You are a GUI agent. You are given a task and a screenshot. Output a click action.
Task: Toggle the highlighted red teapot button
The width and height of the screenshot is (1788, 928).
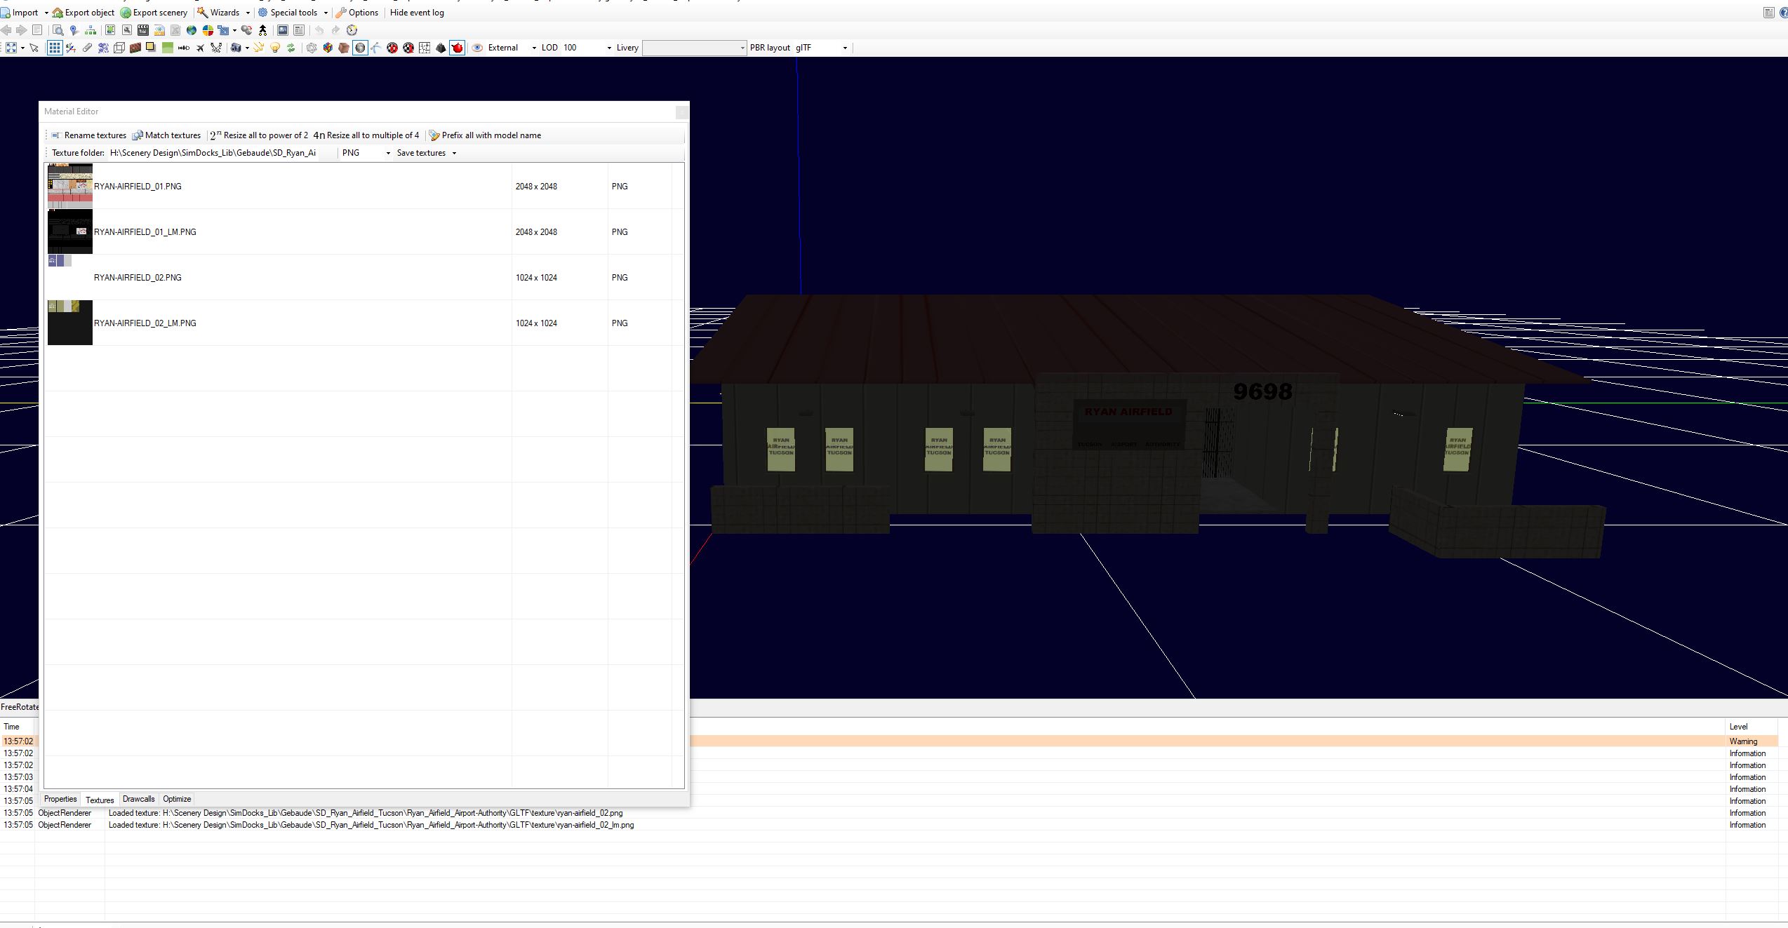[x=457, y=48]
